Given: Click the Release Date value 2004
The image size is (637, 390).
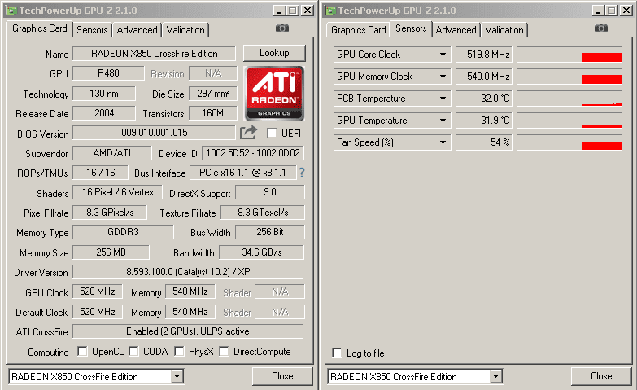Looking at the screenshot, I should (x=104, y=113).
